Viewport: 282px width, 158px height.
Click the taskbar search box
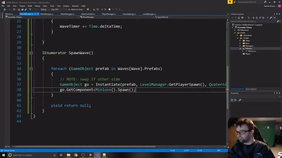click(x=32, y=155)
